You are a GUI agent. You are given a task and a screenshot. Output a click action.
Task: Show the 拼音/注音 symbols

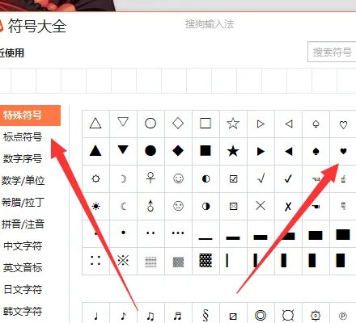23,224
